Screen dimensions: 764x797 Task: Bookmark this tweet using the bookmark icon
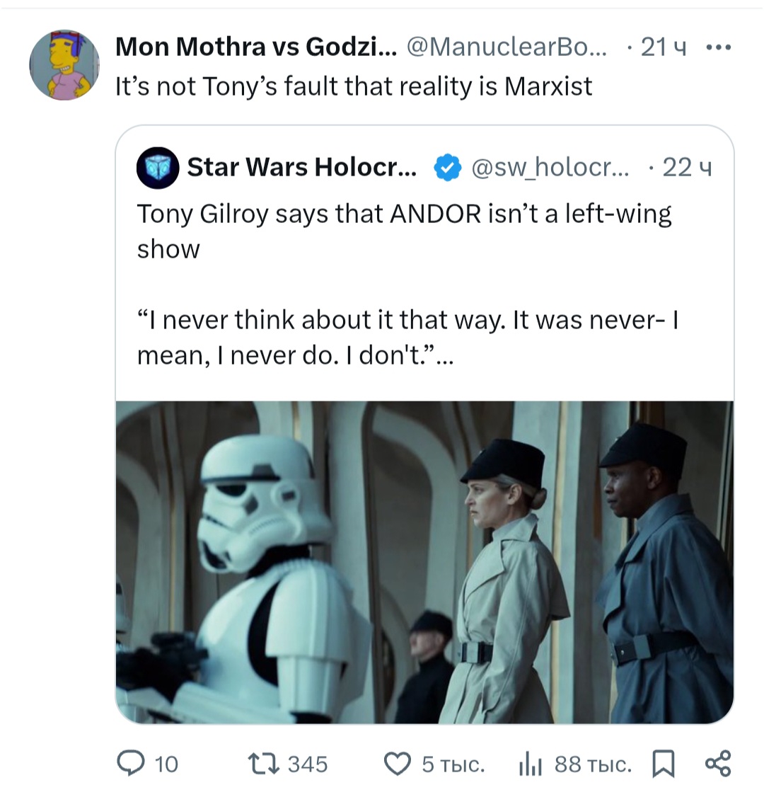point(663,764)
